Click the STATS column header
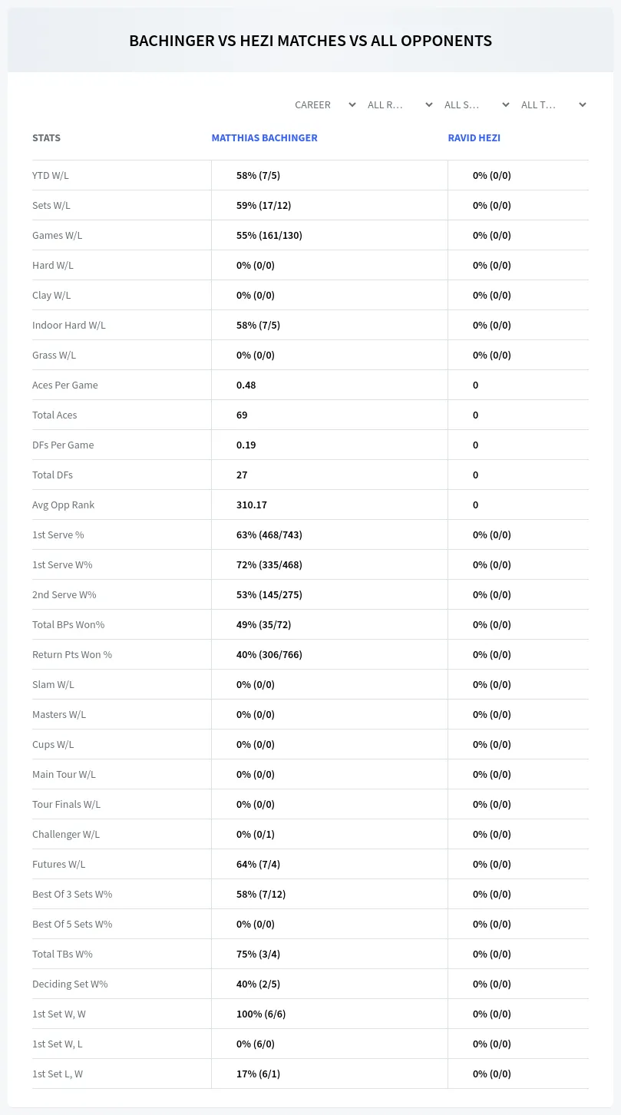Viewport: 621px width, 1115px height. click(x=46, y=138)
